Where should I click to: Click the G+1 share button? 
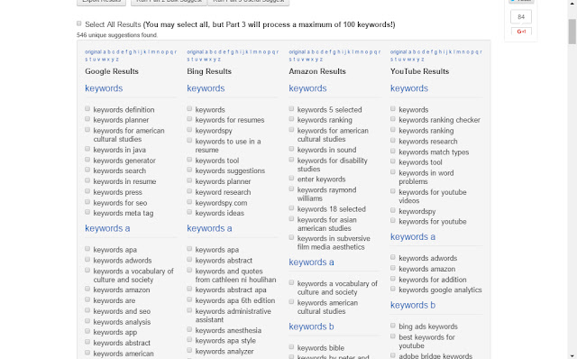click(521, 32)
